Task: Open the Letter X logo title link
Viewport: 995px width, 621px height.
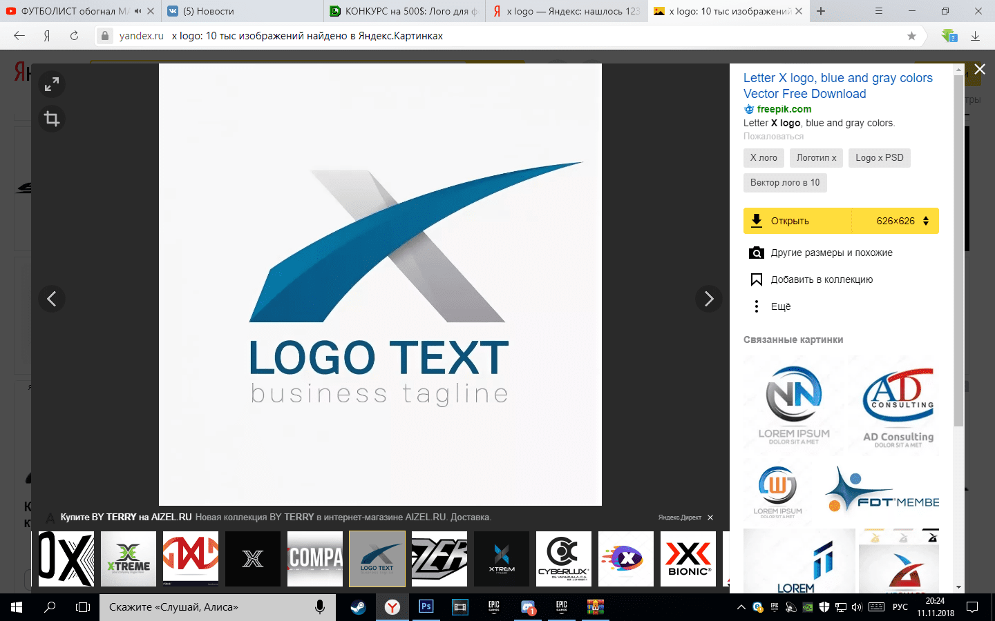Action: (x=838, y=86)
